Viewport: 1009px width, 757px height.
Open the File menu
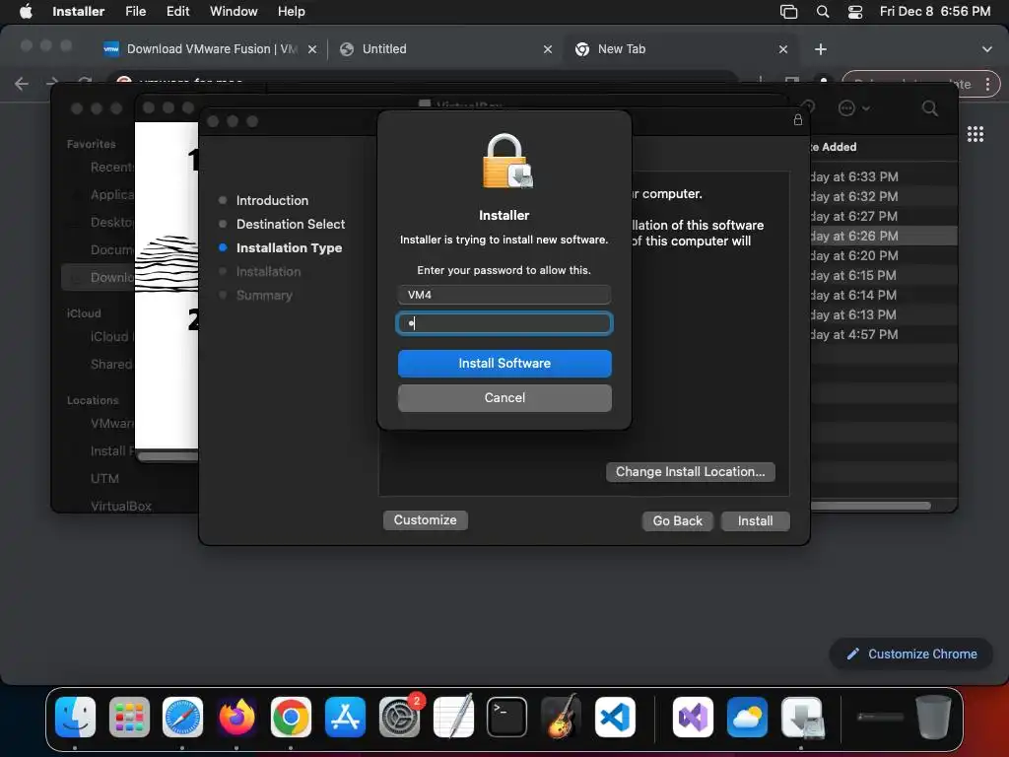(135, 11)
